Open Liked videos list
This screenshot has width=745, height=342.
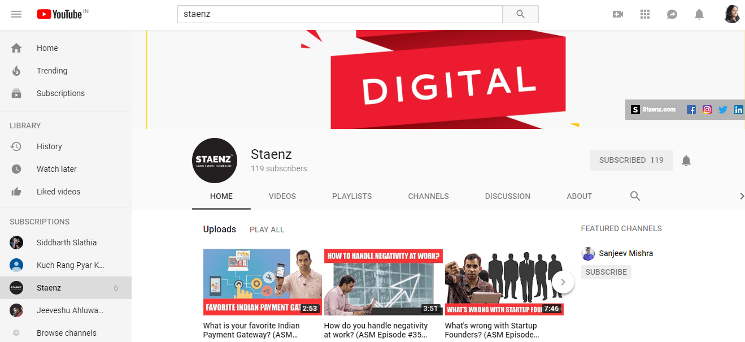pos(66,192)
